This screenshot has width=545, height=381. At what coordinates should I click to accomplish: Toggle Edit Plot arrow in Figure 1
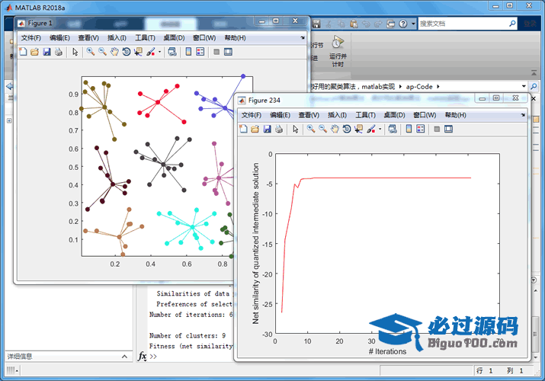pos(75,52)
